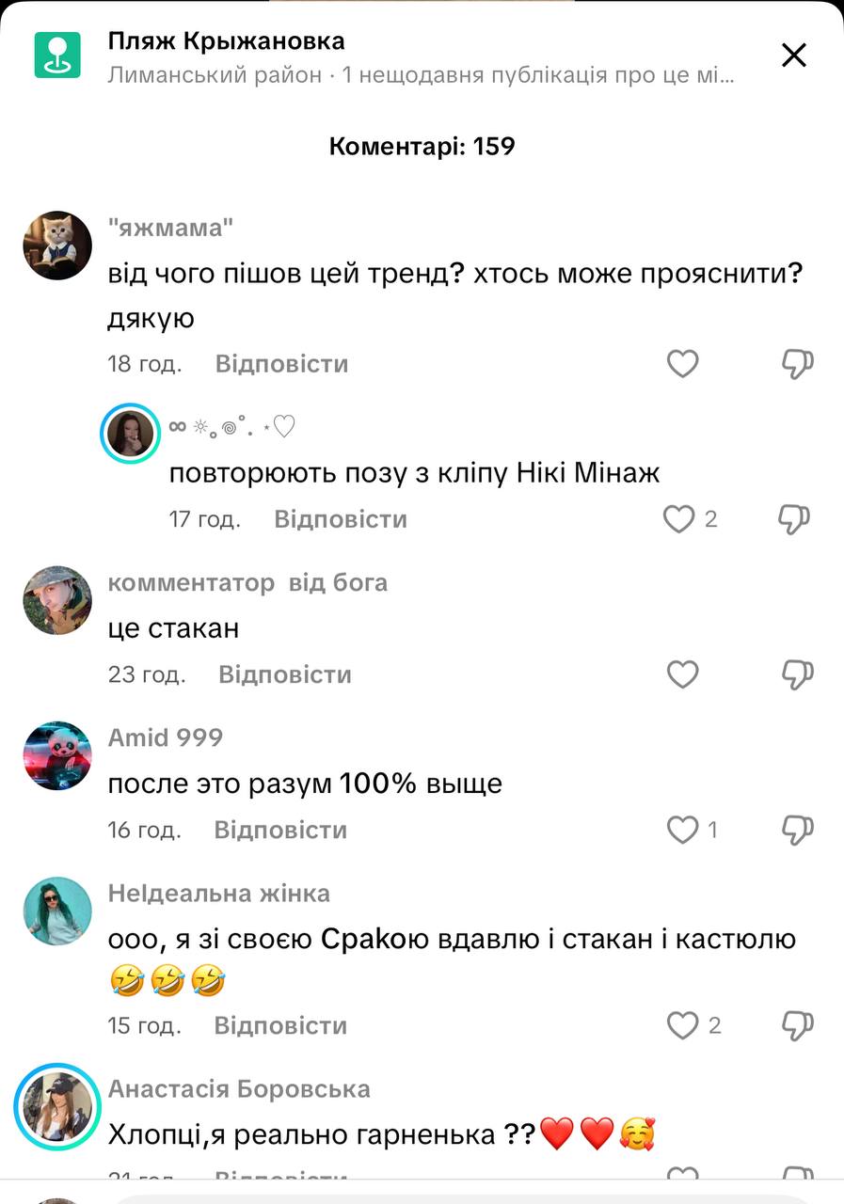Like the Amid 999 comment
Screen dimensions: 844x1204
pyautogui.click(x=682, y=830)
